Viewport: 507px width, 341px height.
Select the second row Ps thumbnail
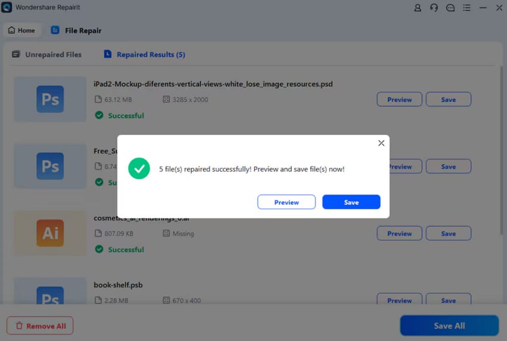(x=50, y=166)
